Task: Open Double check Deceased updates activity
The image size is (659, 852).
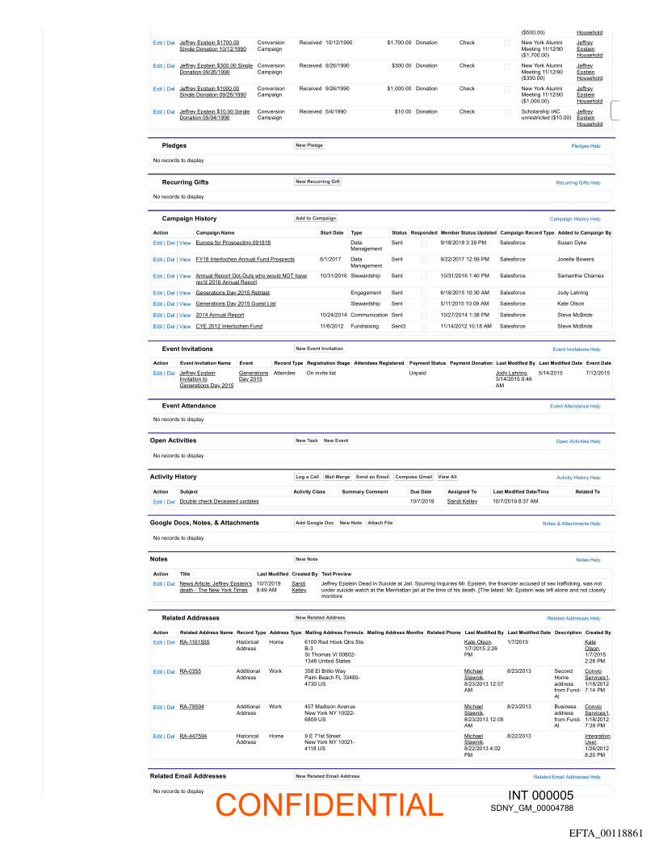Action: [219, 501]
